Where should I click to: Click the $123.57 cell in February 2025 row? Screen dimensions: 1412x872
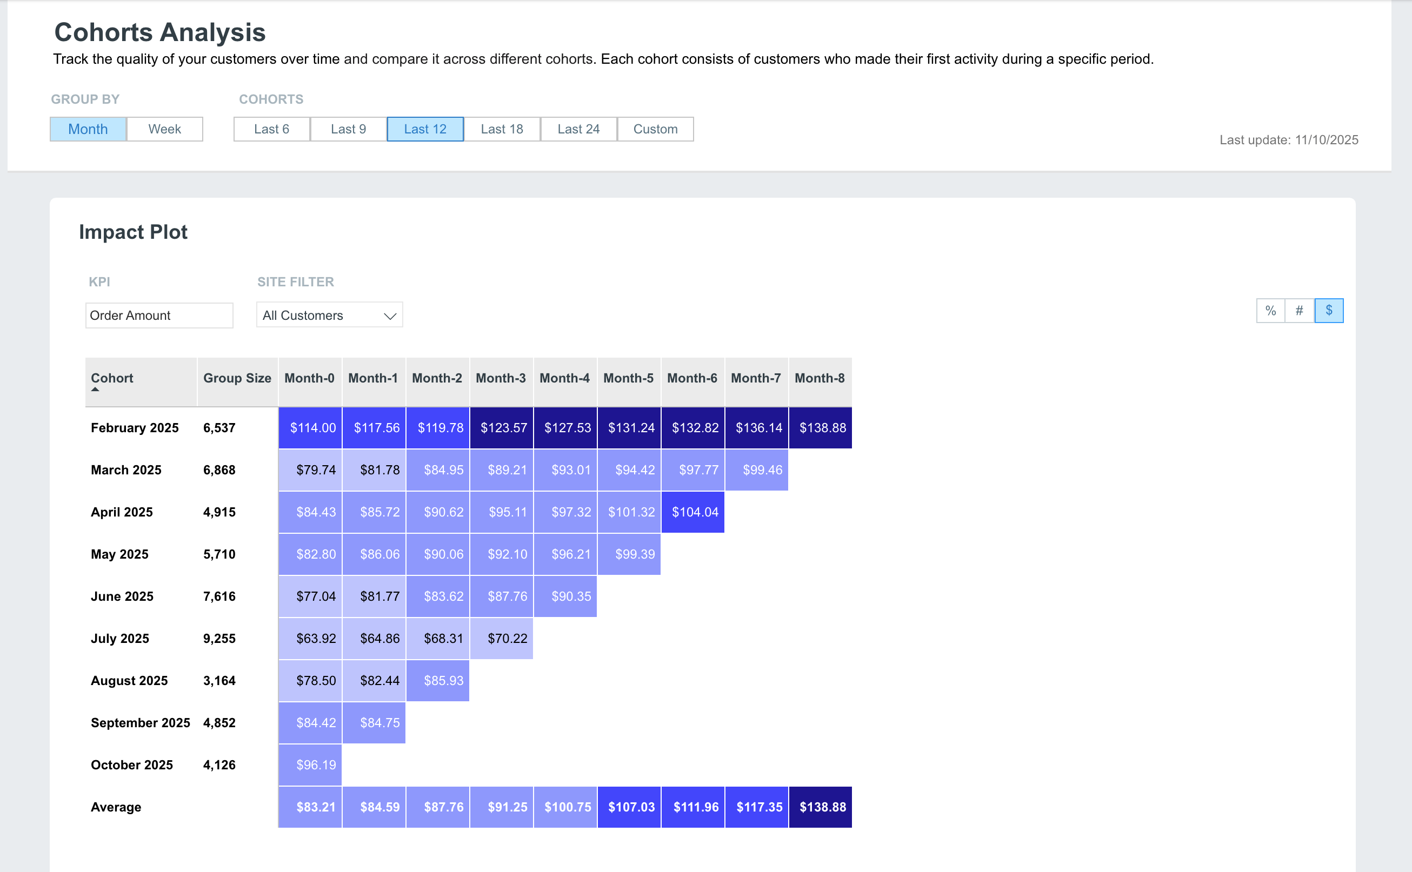tap(502, 428)
